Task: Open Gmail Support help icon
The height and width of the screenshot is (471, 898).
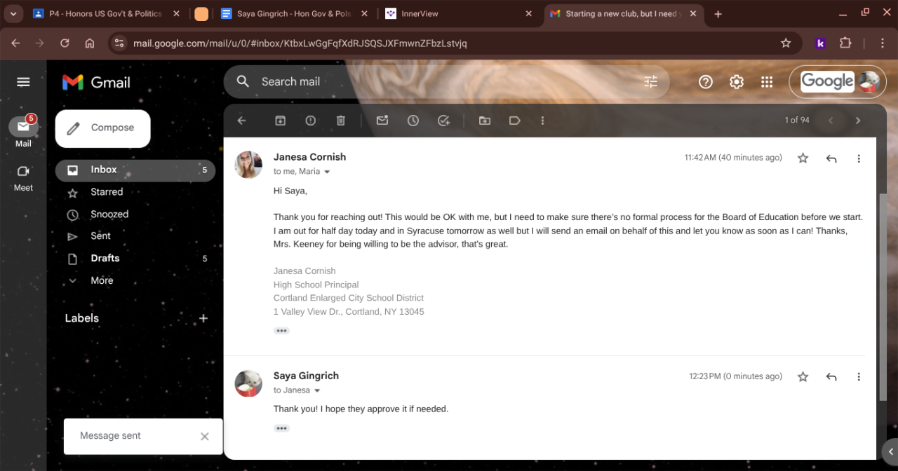Action: click(x=706, y=82)
